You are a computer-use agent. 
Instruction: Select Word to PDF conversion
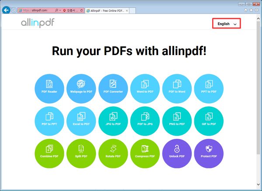pyautogui.click(x=145, y=89)
